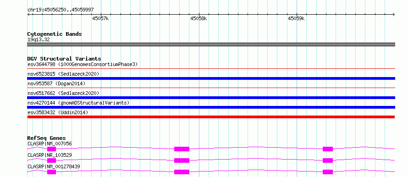Click the 45058k ruler tick label
This screenshot has height=177, width=408.
(x=198, y=18)
